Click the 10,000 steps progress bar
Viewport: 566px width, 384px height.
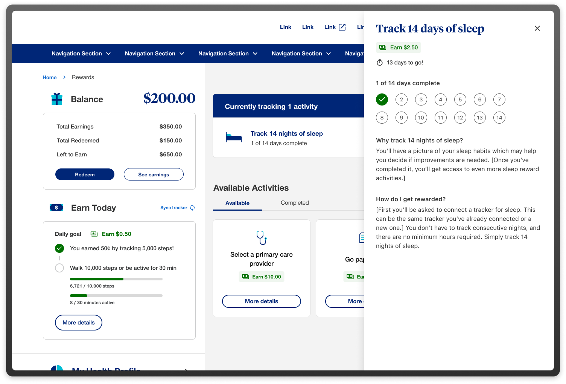116,279
